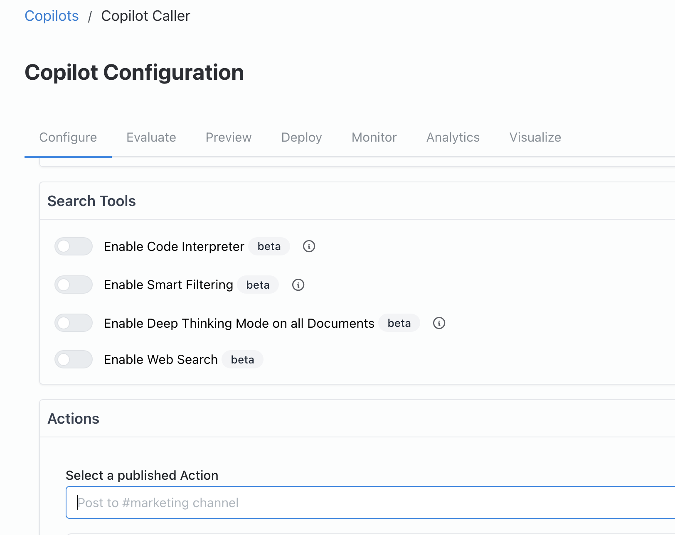The image size is (675, 535).
Task: Click the info icon beside Enable Smart Filtering
Action: pyautogui.click(x=298, y=285)
